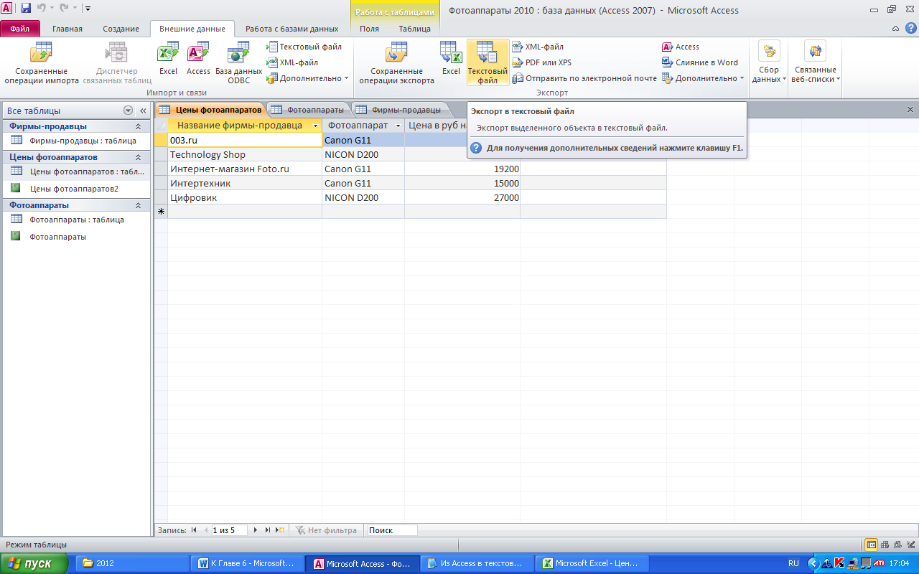Go to first record

194,530
